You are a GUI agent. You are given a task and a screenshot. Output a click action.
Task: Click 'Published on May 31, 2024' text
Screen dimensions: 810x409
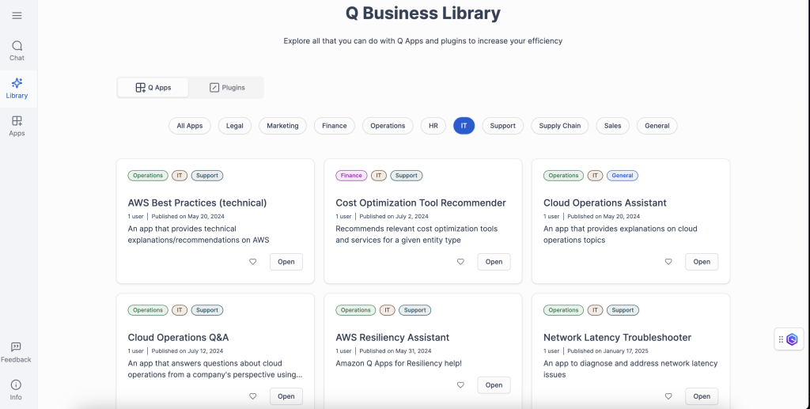click(396, 351)
